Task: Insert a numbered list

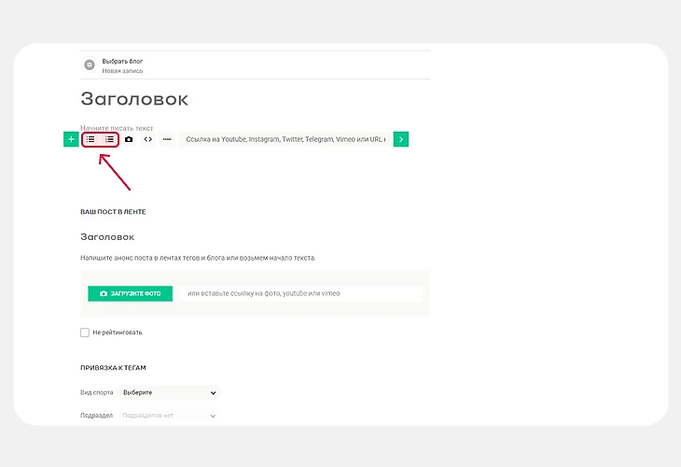Action: 109,139
